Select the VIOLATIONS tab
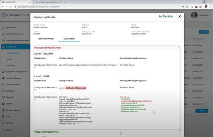Image resolution: width=213 pixels, height=137 pixels. pyautogui.click(x=69, y=39)
